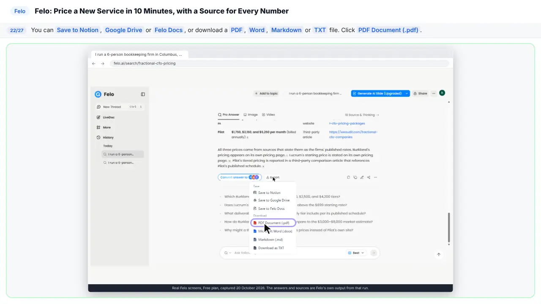
Task: Switch to the Video tab
Action: pyautogui.click(x=268, y=115)
